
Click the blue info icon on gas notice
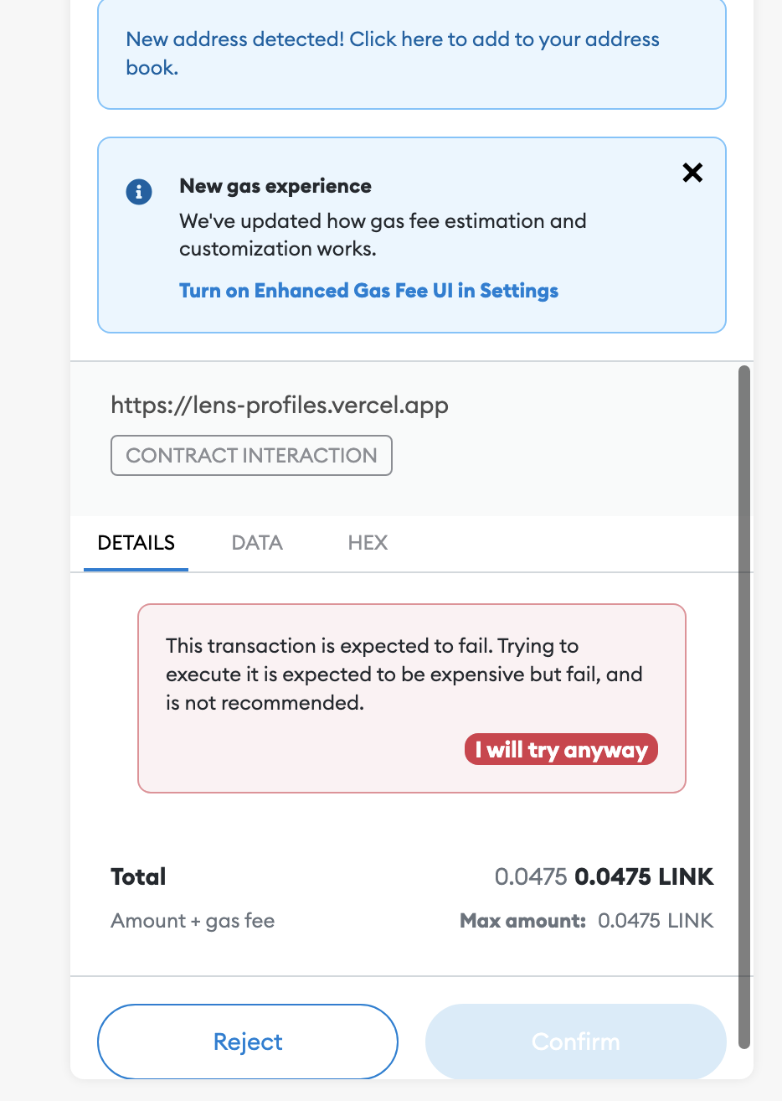(138, 191)
